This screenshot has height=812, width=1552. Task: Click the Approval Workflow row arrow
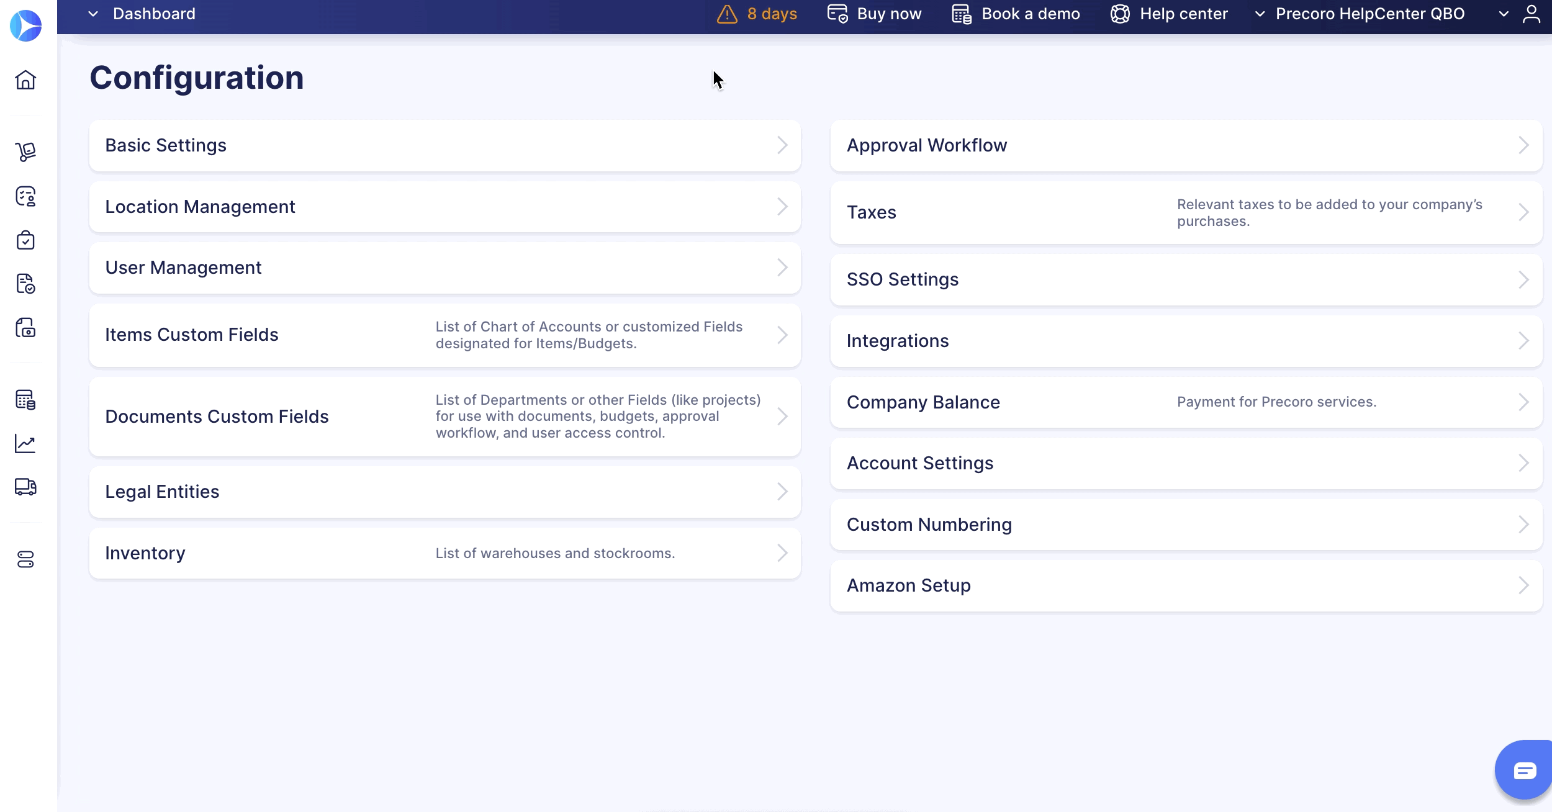(x=1523, y=146)
